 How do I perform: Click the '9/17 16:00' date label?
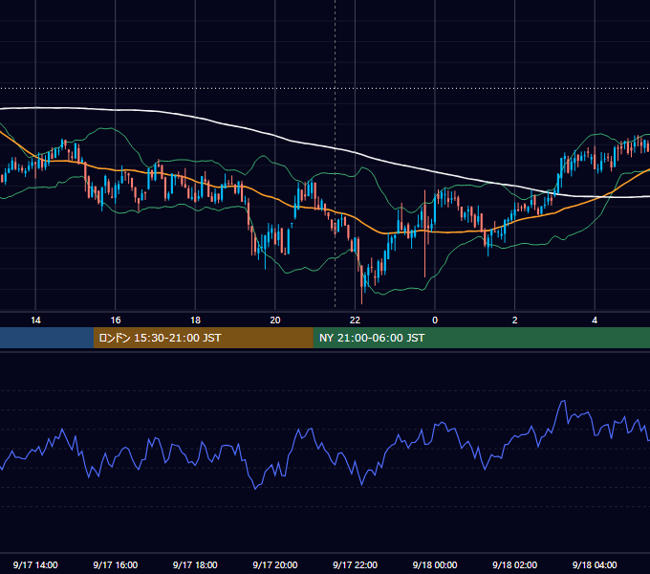pos(116,564)
